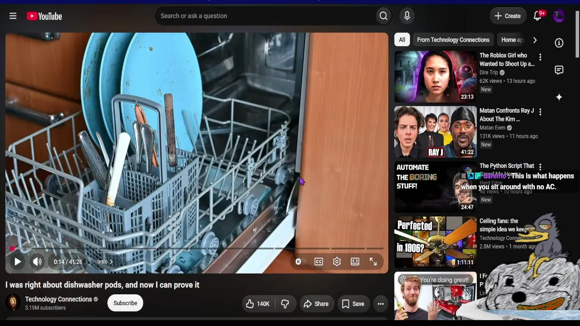Viewport: 580px width, 326px height.
Task: Toggle theater mode
Action: 355,262
